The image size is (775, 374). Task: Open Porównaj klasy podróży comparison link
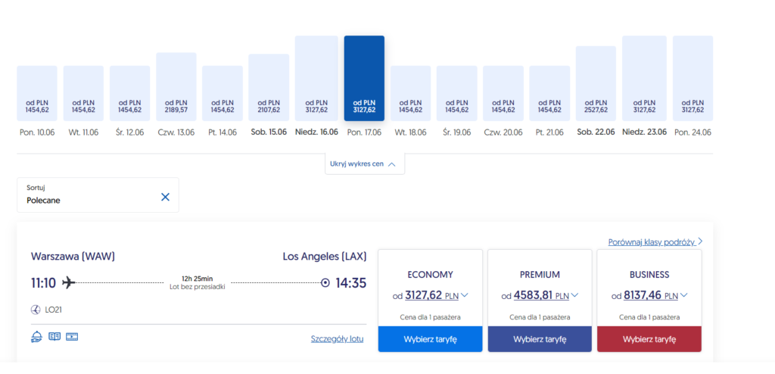[x=651, y=242]
